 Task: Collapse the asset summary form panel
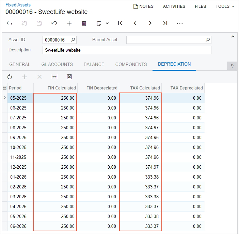point(233,37)
